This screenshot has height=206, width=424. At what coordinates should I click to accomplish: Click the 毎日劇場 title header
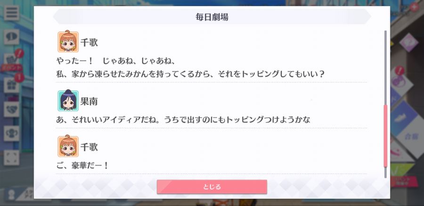coord(212,17)
